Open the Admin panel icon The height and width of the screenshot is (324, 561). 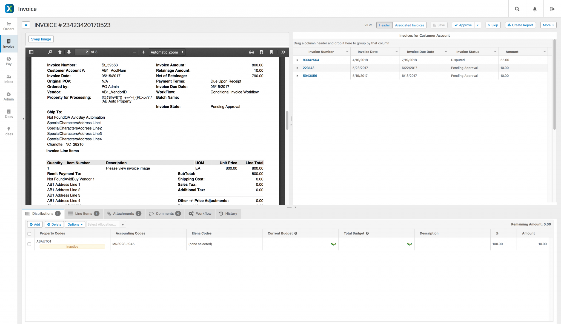tap(8, 96)
